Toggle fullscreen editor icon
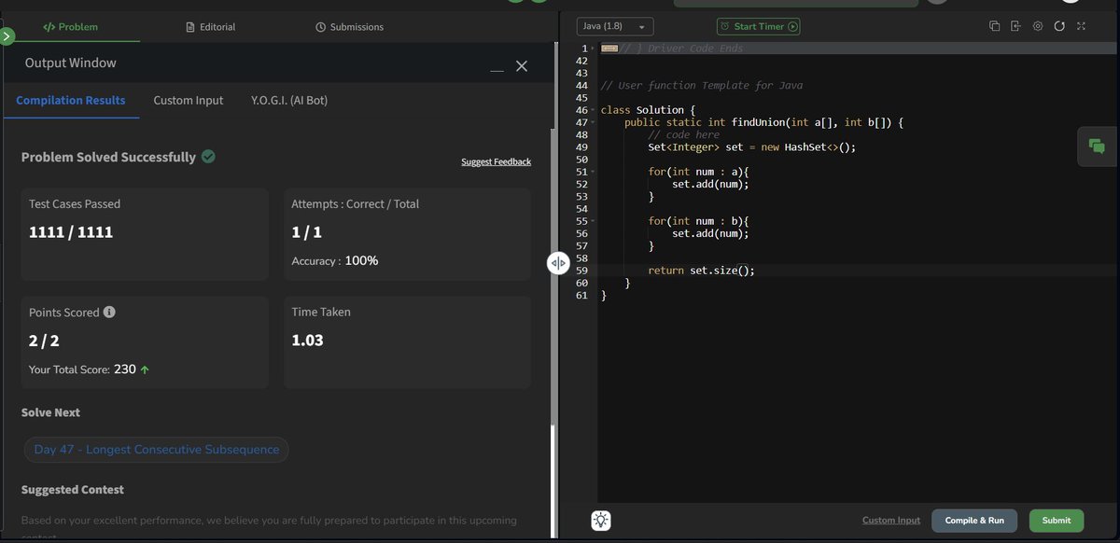Viewport: 1120px width, 543px height. 1081,26
